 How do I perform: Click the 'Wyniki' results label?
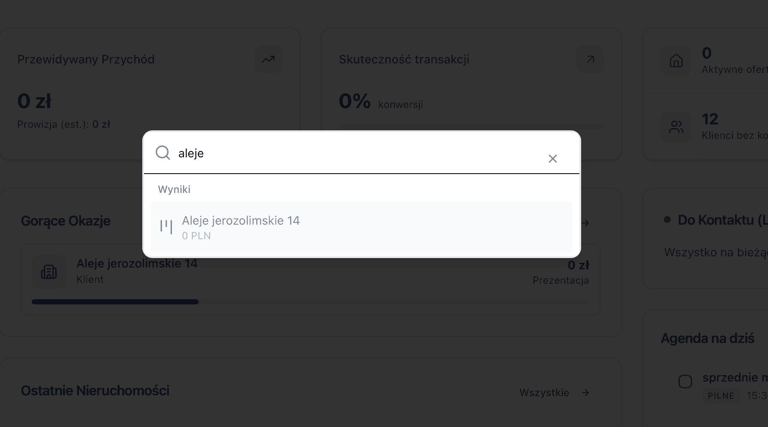pos(174,189)
